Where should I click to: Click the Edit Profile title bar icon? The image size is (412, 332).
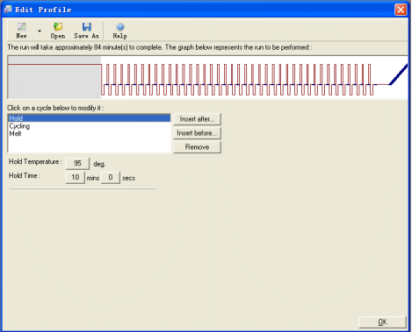click(x=8, y=10)
